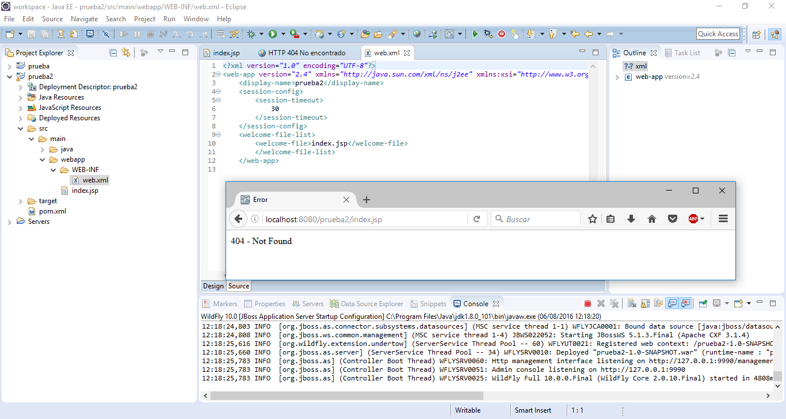
Task: Expand Java Resources node
Action: (x=20, y=97)
